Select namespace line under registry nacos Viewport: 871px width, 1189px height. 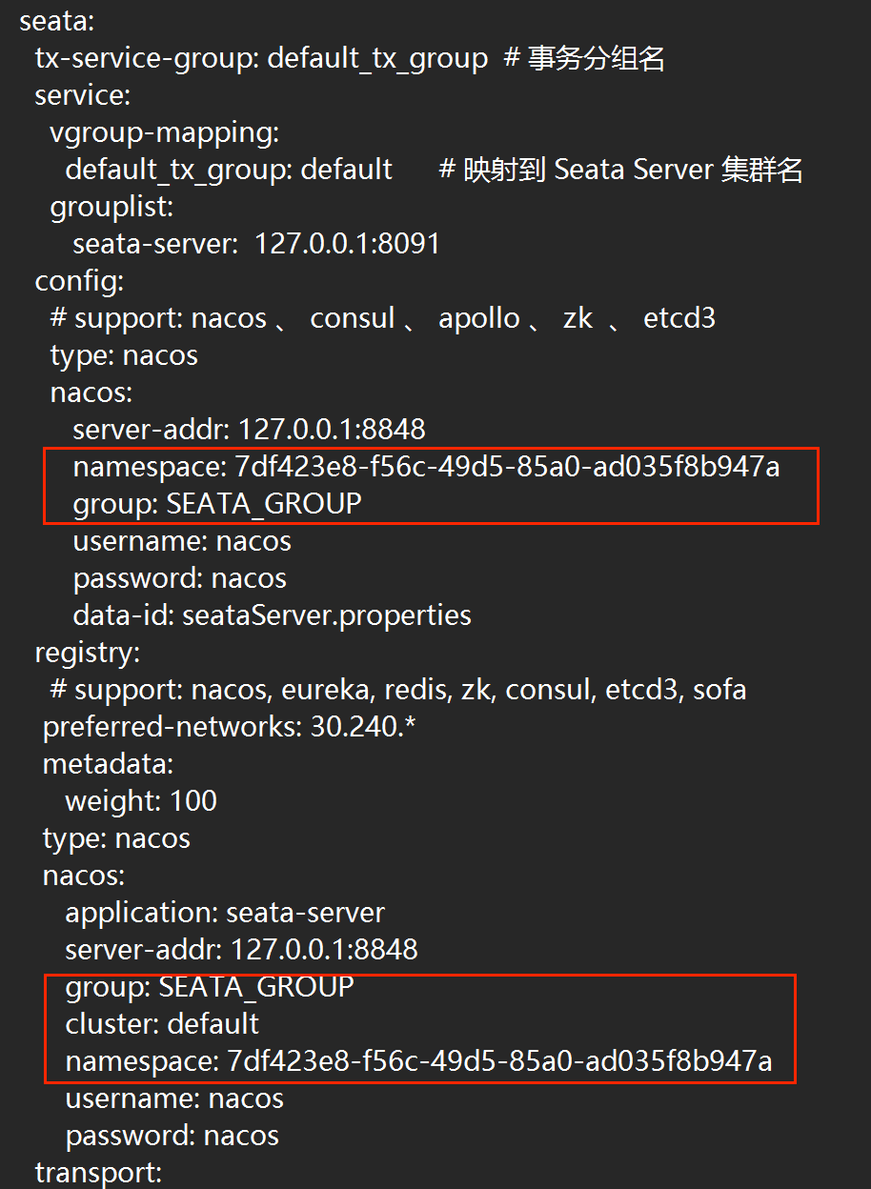[x=418, y=1061]
